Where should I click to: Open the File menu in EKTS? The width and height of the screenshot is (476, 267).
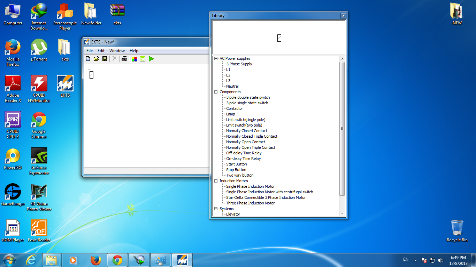90,51
